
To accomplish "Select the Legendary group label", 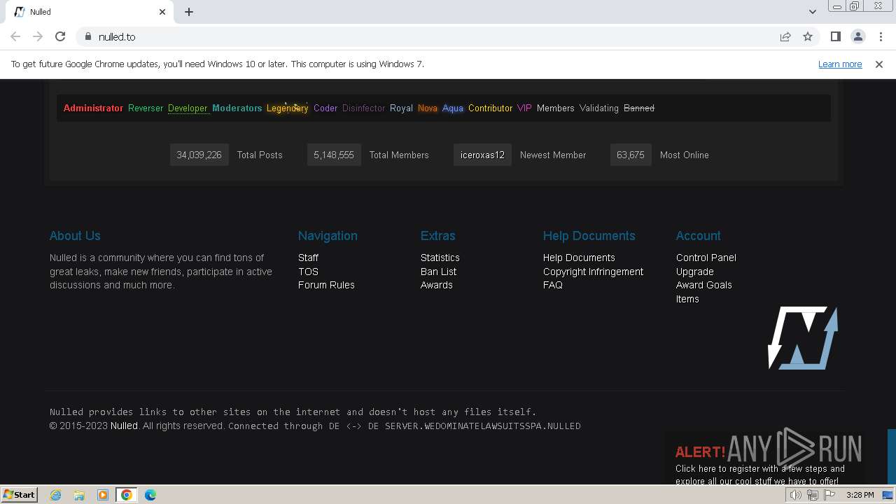I will [287, 108].
